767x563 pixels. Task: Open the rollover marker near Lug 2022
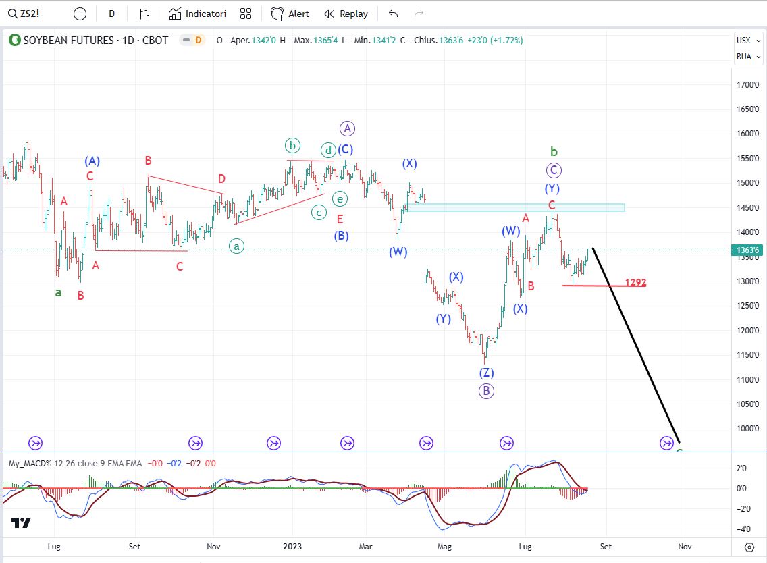tap(36, 443)
